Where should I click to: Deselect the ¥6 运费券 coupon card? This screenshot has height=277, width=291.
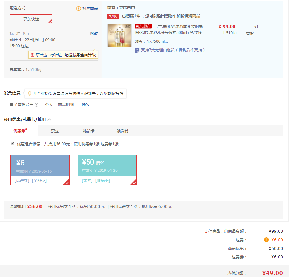click(40, 170)
